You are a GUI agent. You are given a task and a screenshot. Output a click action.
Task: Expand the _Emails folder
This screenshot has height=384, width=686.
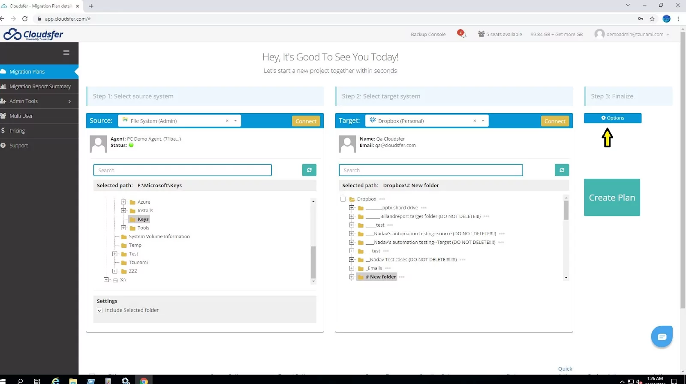(352, 268)
